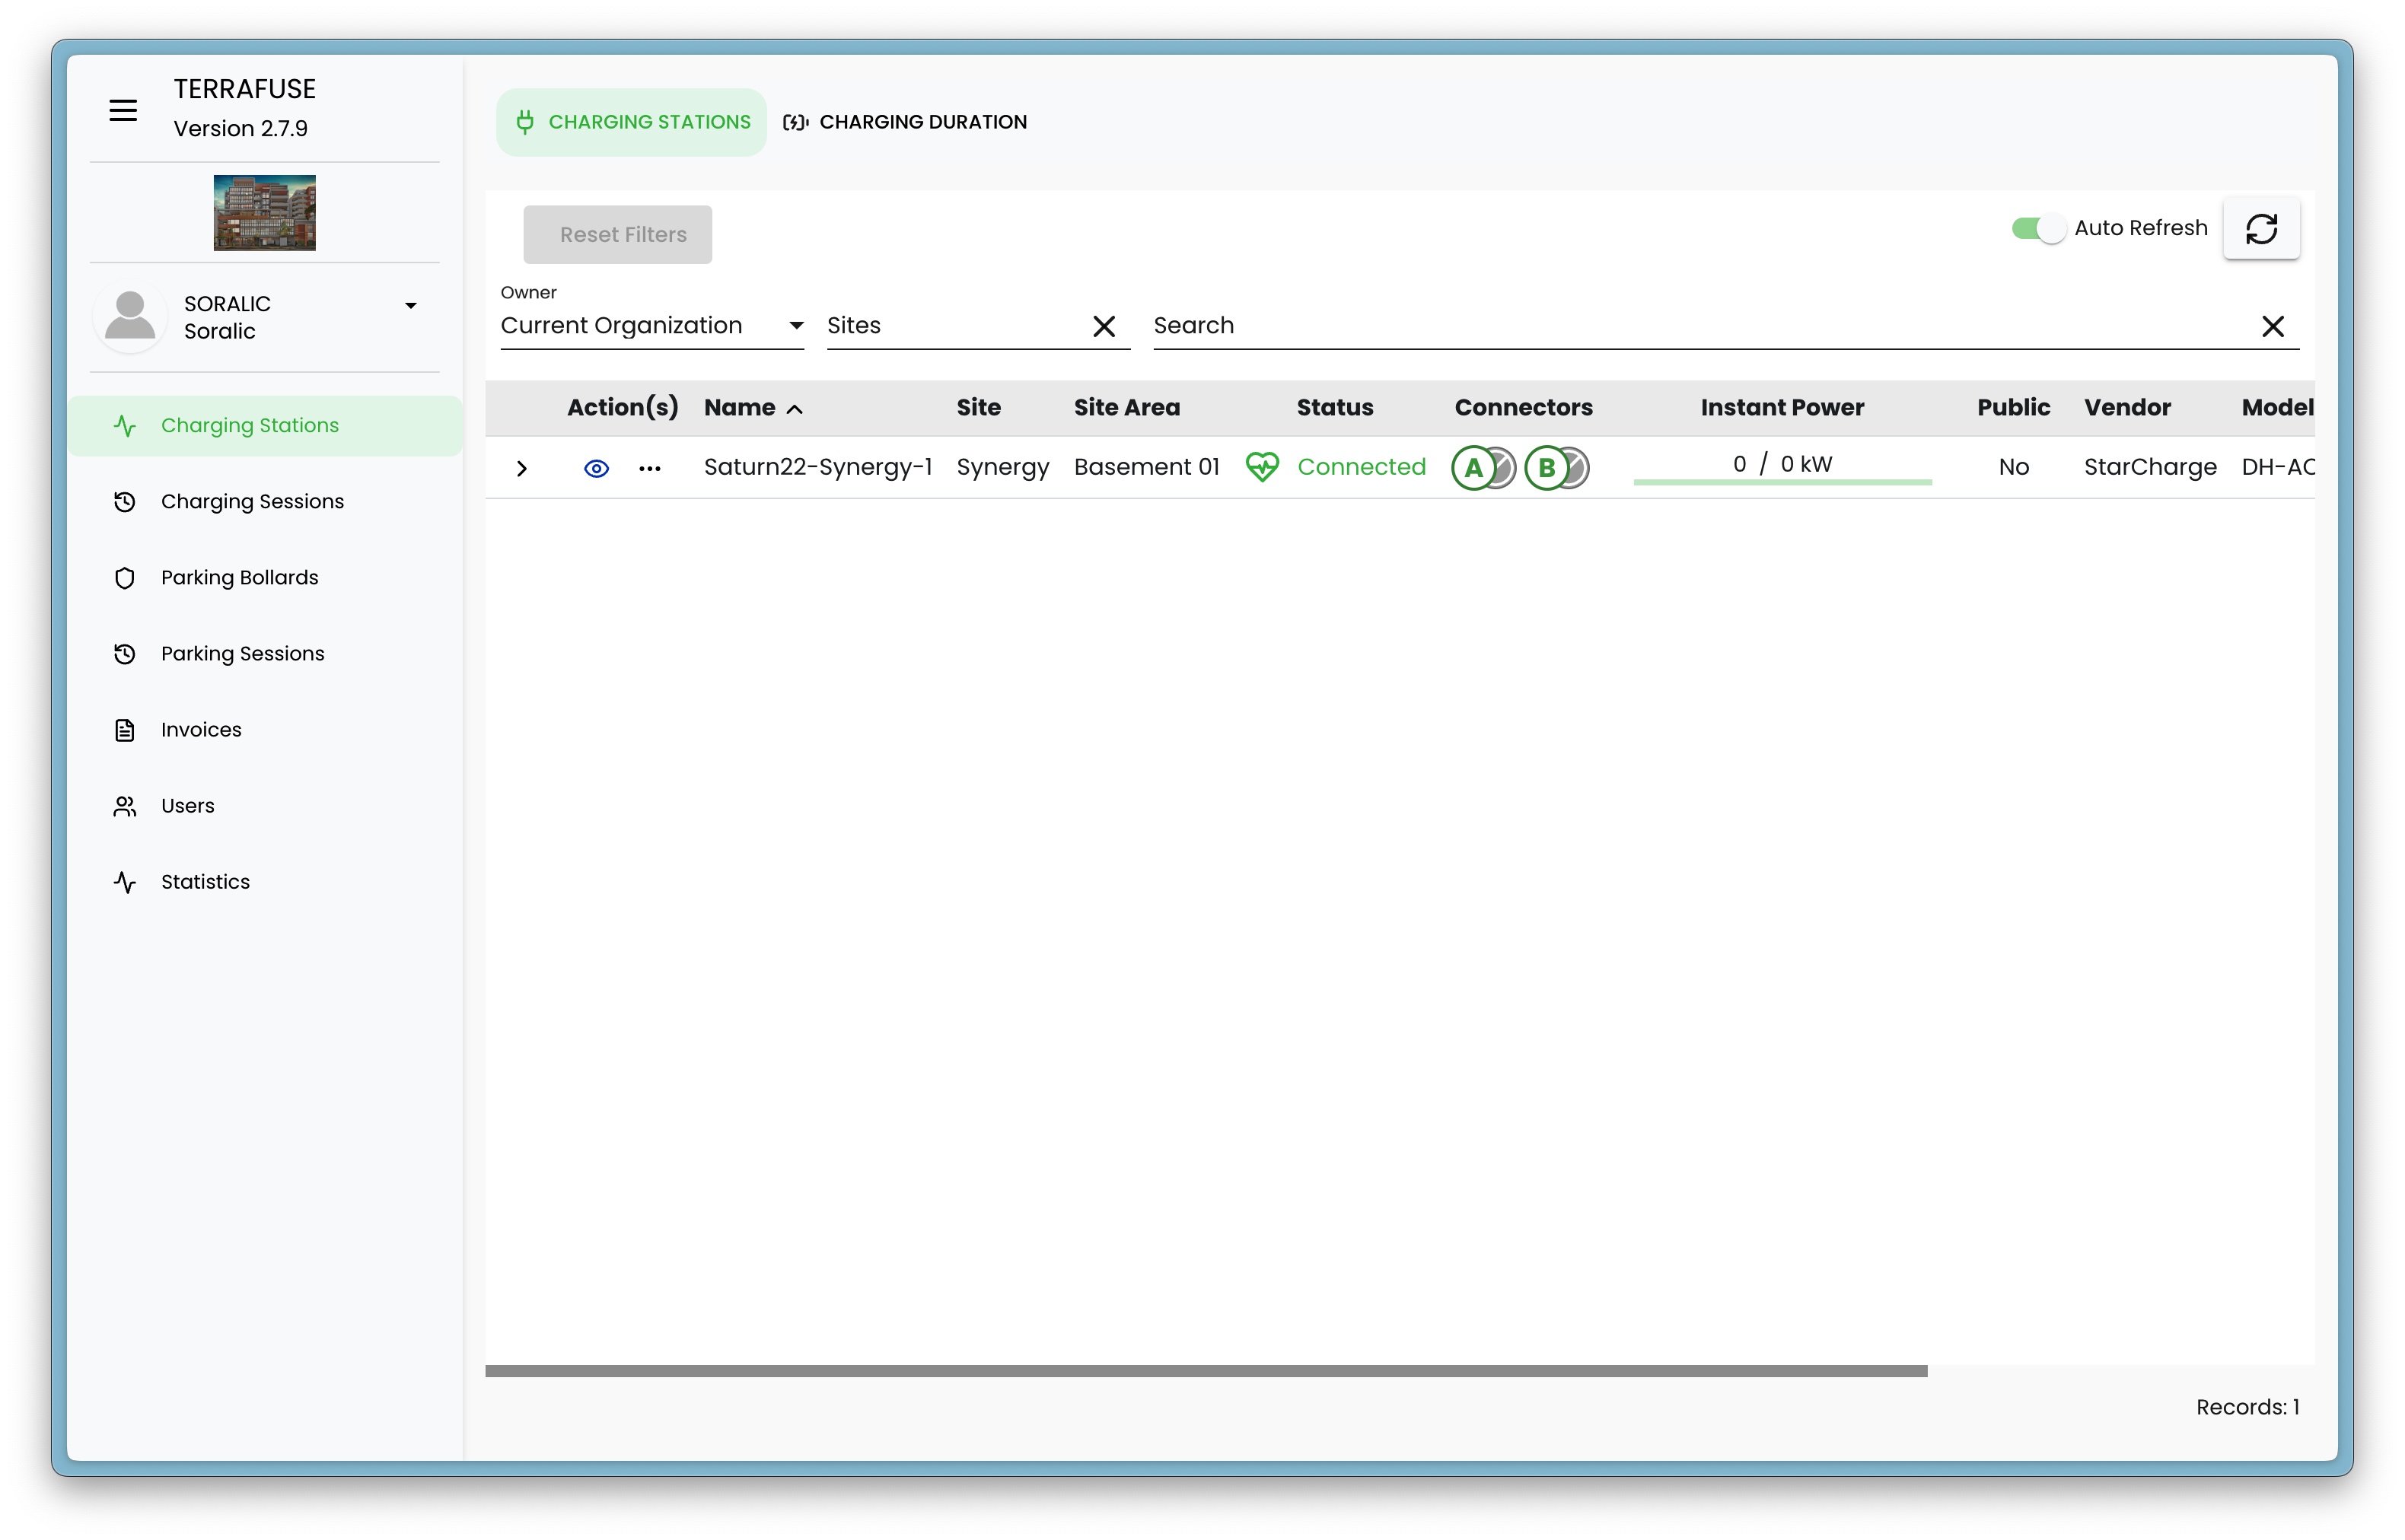Click the heartbeat Connected status icon

click(x=1262, y=467)
